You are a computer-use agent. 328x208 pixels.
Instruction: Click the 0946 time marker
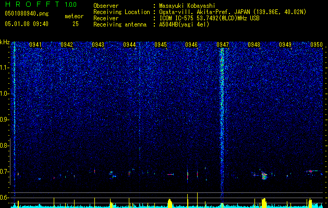(x=191, y=45)
